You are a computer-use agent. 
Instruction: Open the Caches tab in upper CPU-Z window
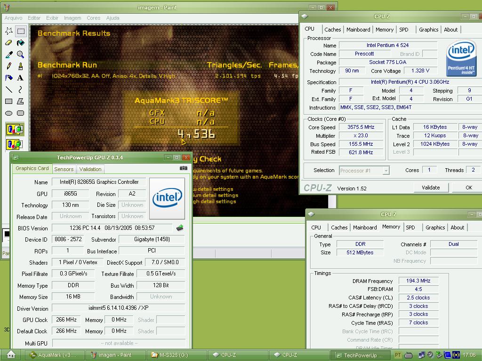point(333,30)
